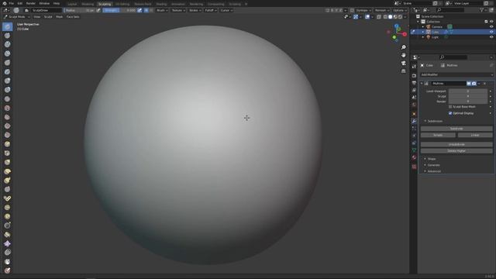Hide the Camera object in outliner
496x279 pixels.
(x=491, y=27)
